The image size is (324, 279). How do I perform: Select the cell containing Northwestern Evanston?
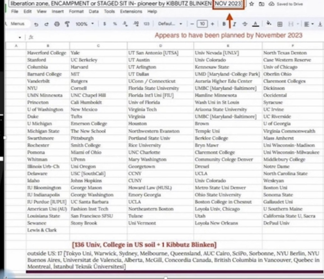click(160, 131)
